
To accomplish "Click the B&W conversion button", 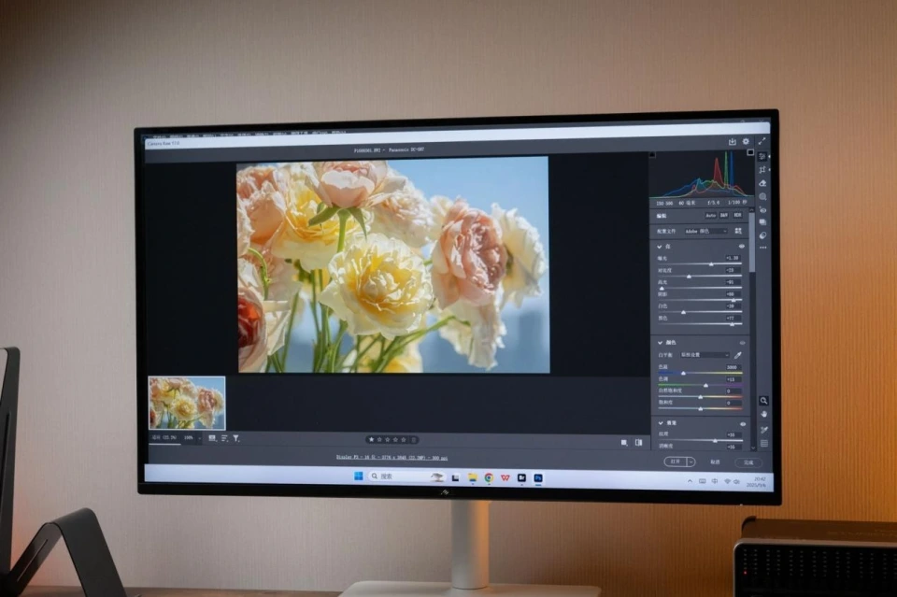I will 723,215.
